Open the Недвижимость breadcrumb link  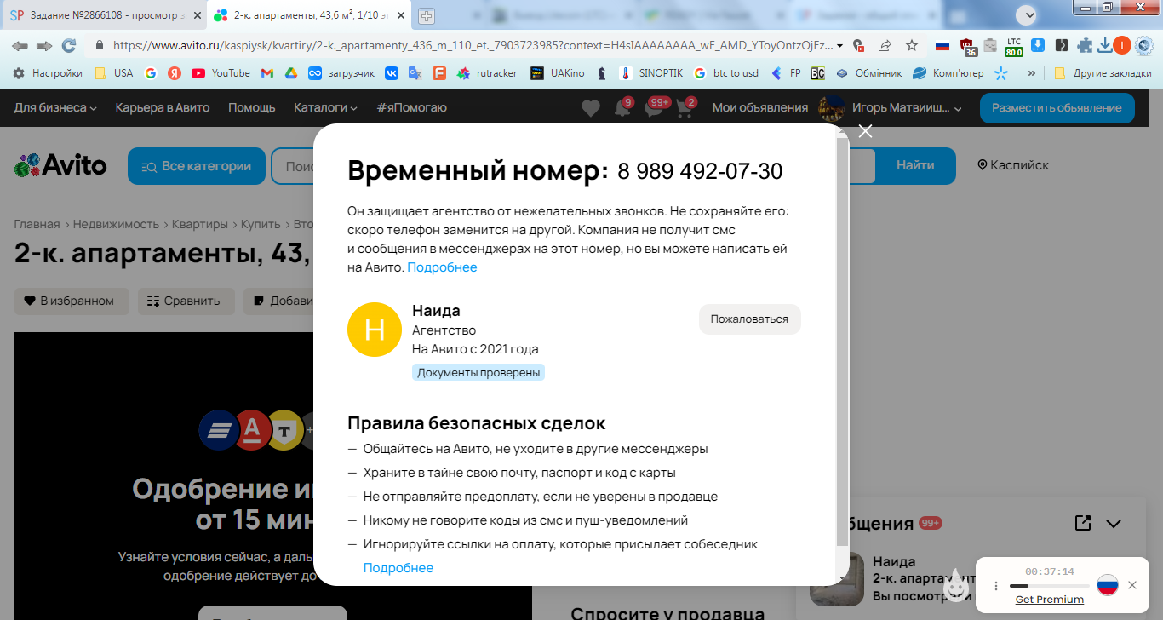(x=116, y=224)
